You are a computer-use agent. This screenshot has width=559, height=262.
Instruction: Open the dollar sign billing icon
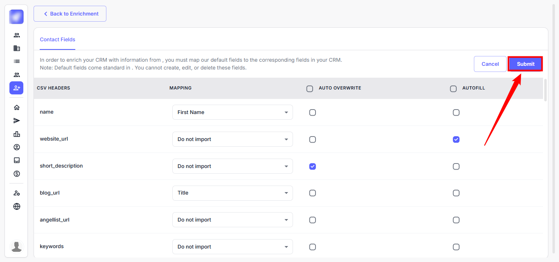tap(16, 174)
